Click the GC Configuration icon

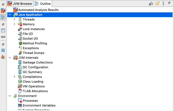coord(20,67)
